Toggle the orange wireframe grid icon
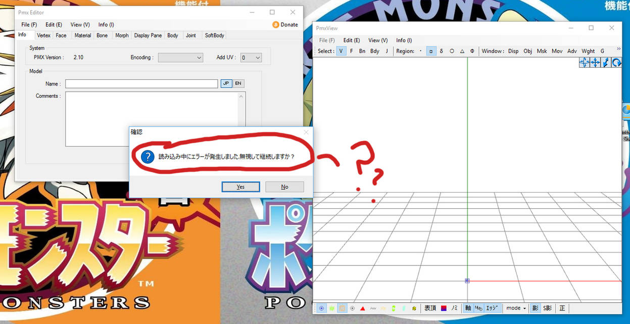This screenshot has height=324, width=630. [342, 308]
